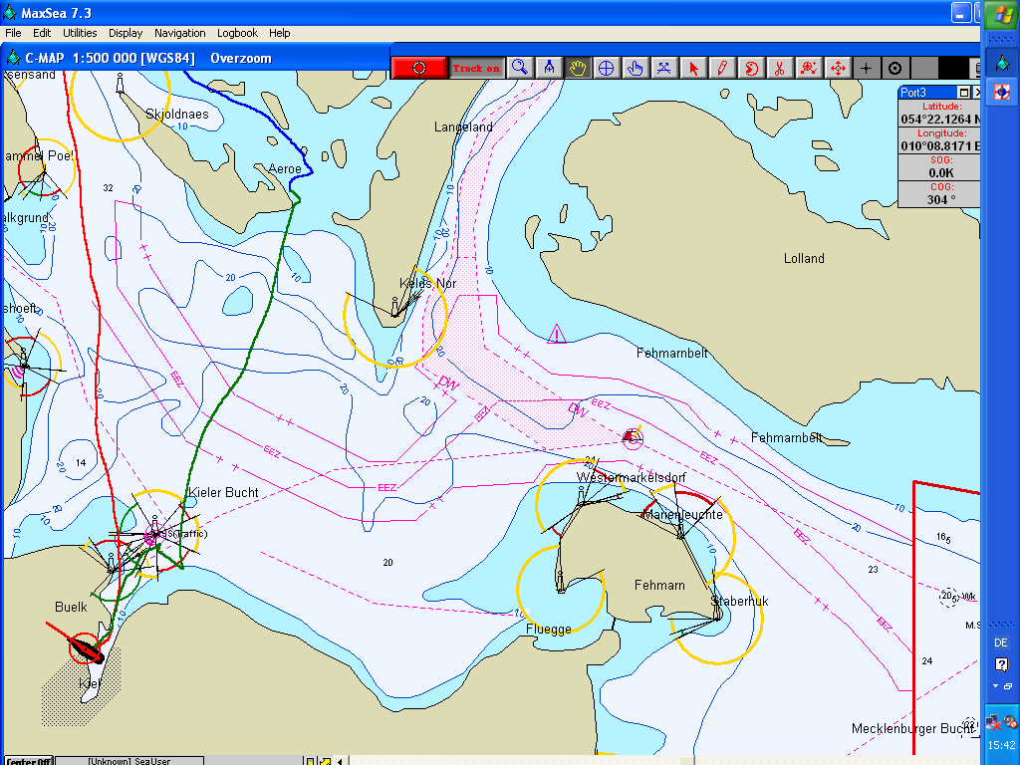Click the small yellow square status icon
Image resolution: width=1020 pixels, height=765 pixels.
click(311, 760)
